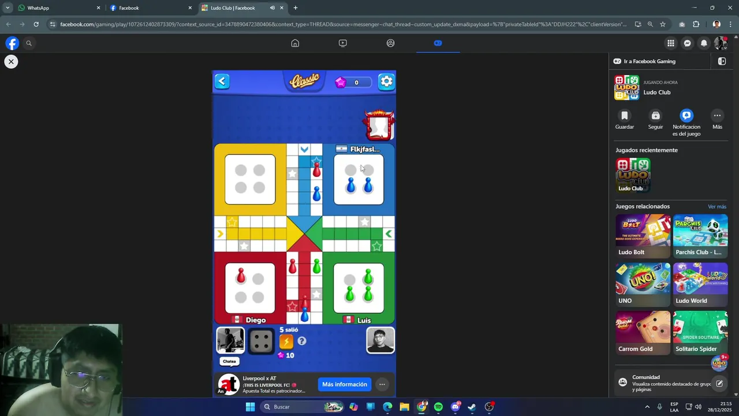Open Steam from the taskbar

pos(472,407)
